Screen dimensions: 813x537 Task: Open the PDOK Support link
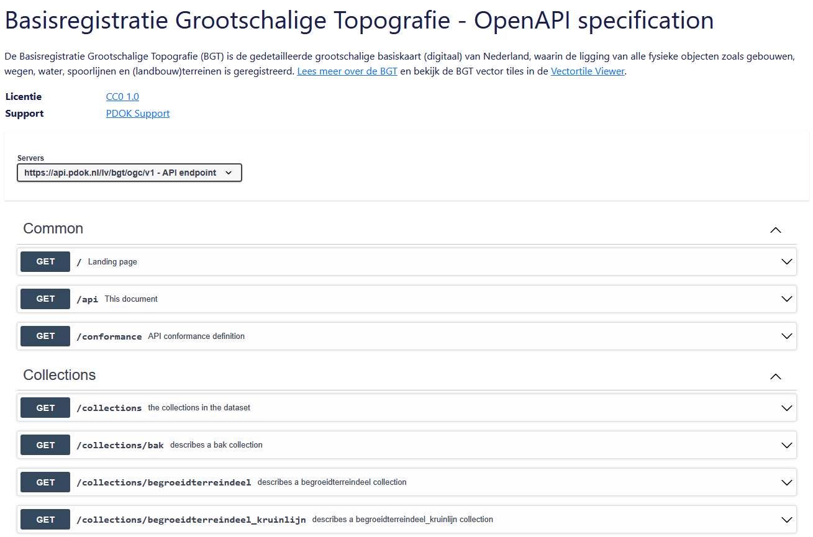[137, 113]
